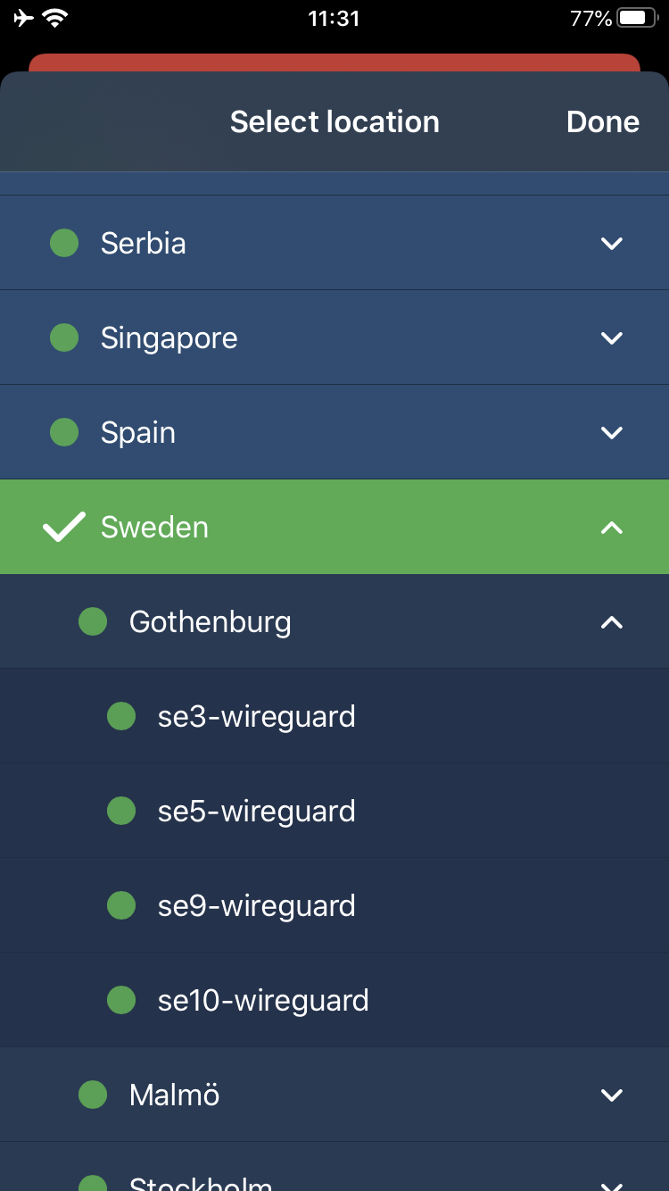Collapse the Gothenburg server list
669x1191 pixels.
click(x=612, y=622)
